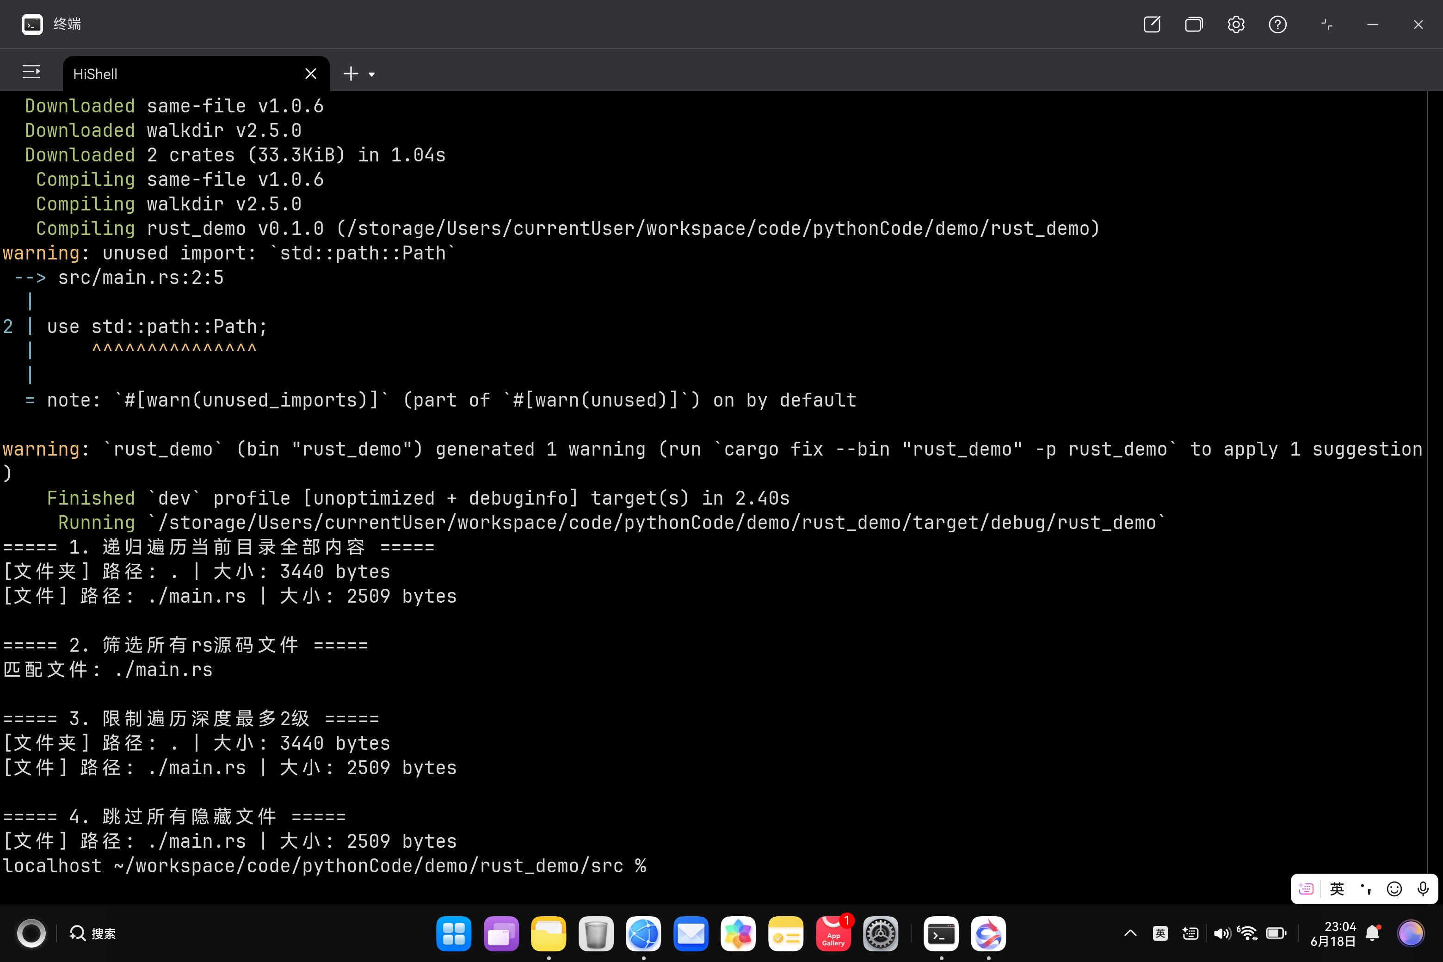Click the circular home button in taskbar

pos(31,934)
